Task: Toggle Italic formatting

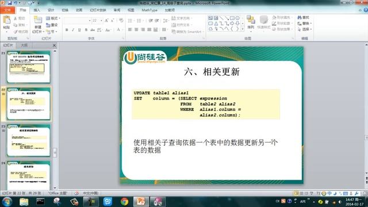Action: (73, 30)
